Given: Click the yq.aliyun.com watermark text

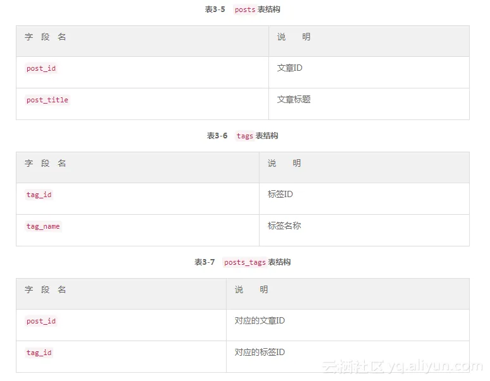Looking at the screenshot, I should point(436,366).
